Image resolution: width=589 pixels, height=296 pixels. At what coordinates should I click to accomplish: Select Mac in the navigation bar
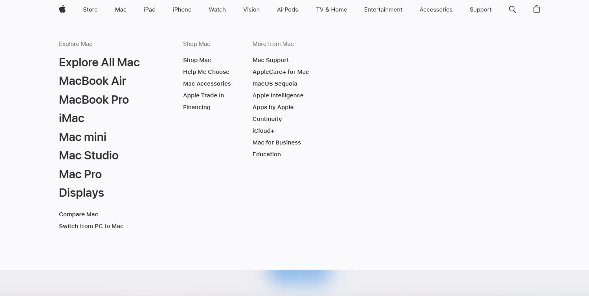[121, 9]
